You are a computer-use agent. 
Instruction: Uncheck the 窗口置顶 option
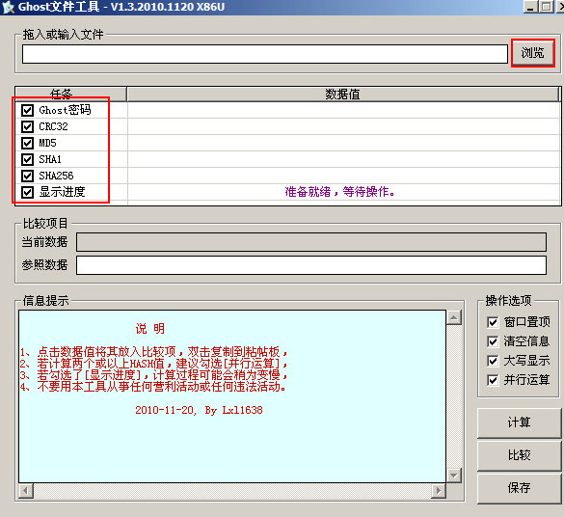point(493,322)
